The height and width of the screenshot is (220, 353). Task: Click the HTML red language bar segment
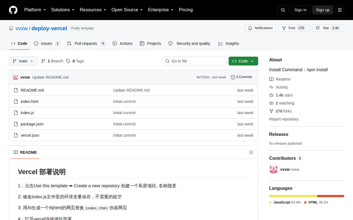(x=331, y=196)
